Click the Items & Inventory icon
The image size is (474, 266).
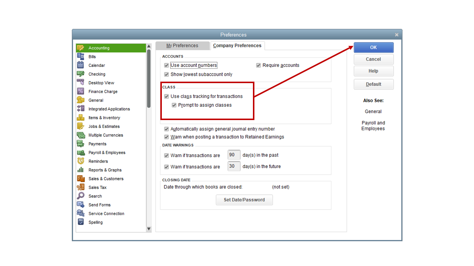(x=80, y=117)
